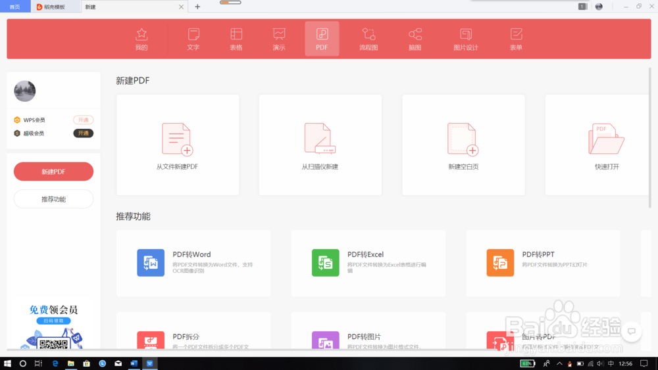Image resolution: width=658 pixels, height=370 pixels.
Task: Create PDF via 从文件新建PDF card
Action: [x=178, y=145]
